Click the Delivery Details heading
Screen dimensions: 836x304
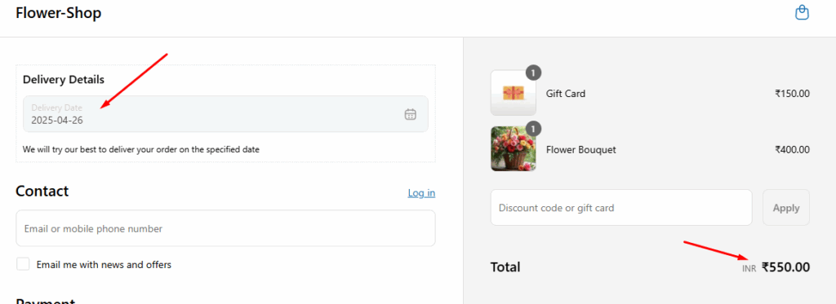click(64, 80)
